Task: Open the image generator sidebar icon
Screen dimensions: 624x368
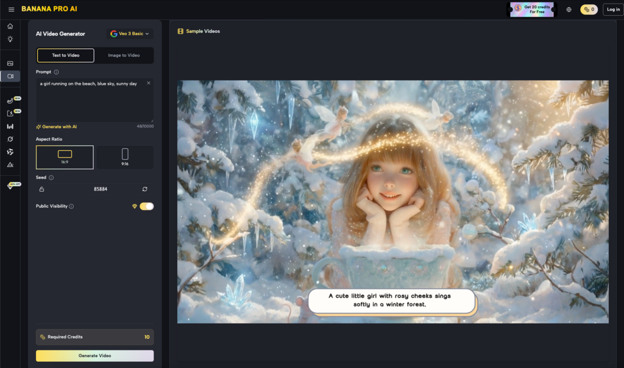Action: pos(10,63)
